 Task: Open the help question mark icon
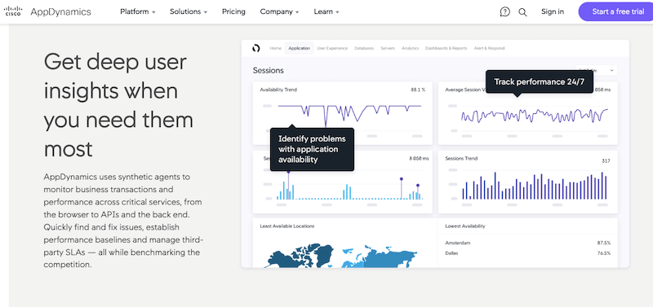[x=504, y=11]
